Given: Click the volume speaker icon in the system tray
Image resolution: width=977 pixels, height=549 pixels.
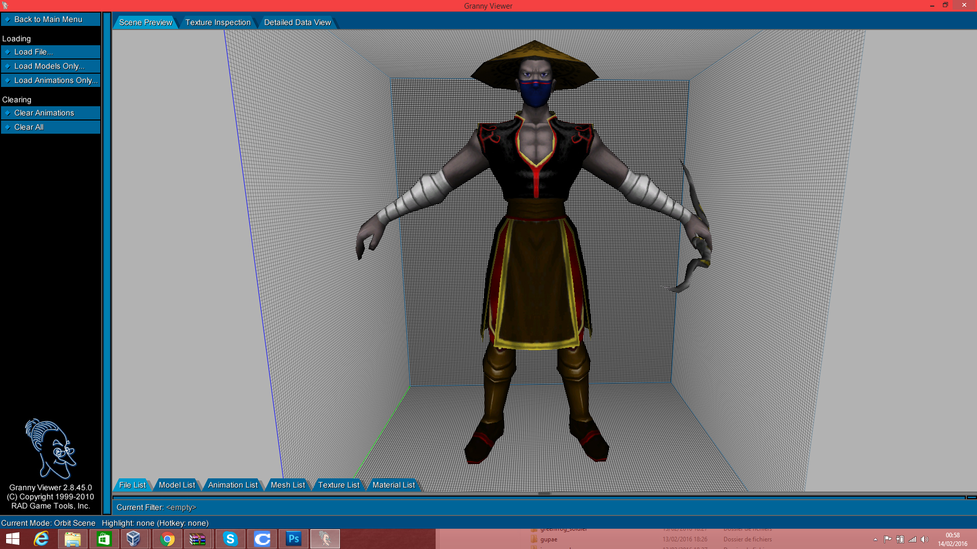Looking at the screenshot, I should click(925, 539).
